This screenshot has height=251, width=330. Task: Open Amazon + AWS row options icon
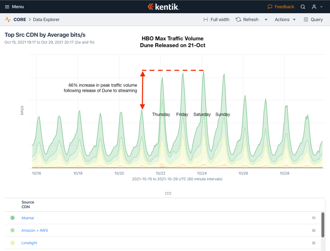click(x=314, y=230)
